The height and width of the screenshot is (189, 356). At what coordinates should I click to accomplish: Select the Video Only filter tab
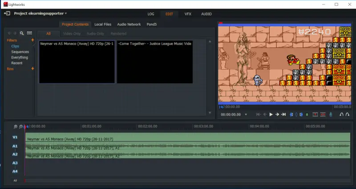coord(72,34)
